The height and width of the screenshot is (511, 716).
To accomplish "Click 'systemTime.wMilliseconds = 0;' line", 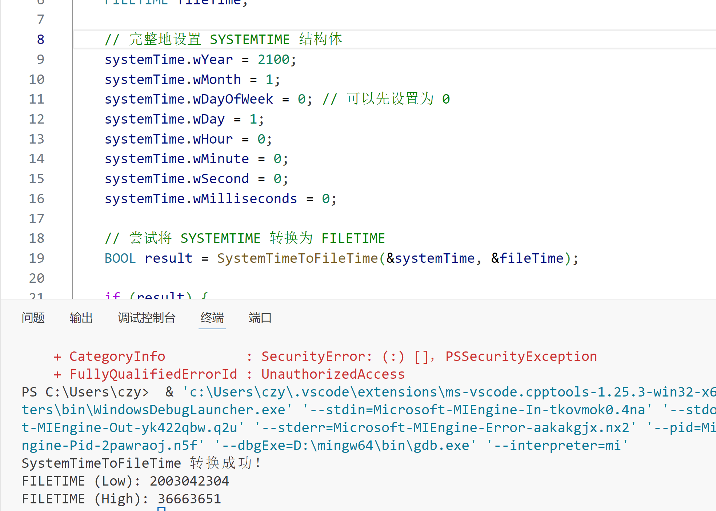I will tap(221, 198).
